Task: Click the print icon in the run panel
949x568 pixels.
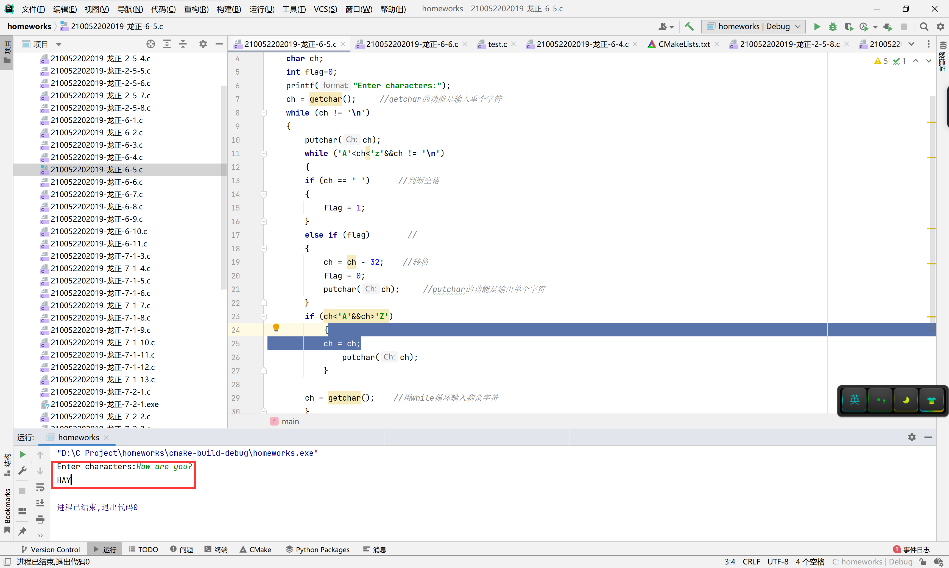Action: point(40,519)
